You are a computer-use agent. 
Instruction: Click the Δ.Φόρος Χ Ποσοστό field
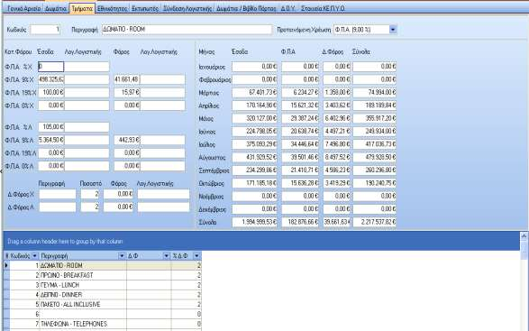tap(90, 194)
